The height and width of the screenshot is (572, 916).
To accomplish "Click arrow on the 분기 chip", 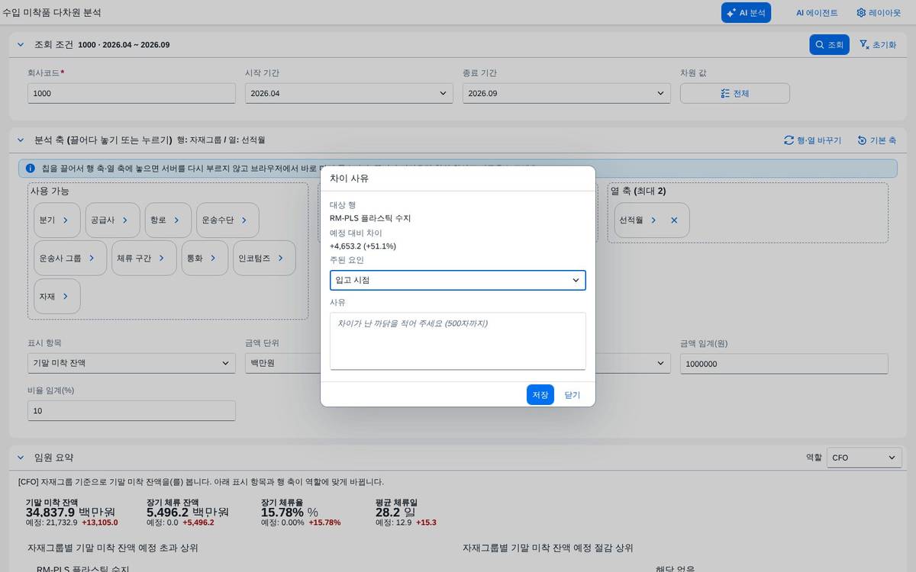I will pyautogui.click(x=66, y=220).
